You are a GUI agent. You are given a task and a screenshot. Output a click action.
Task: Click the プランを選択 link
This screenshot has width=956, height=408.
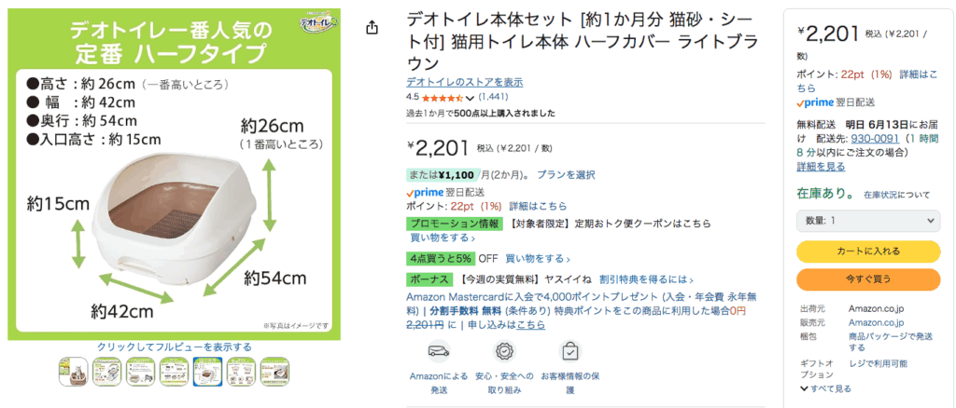pos(565,174)
